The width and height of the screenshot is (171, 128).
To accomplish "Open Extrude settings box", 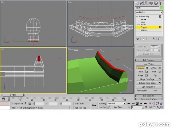I will click(x=147, y=68).
